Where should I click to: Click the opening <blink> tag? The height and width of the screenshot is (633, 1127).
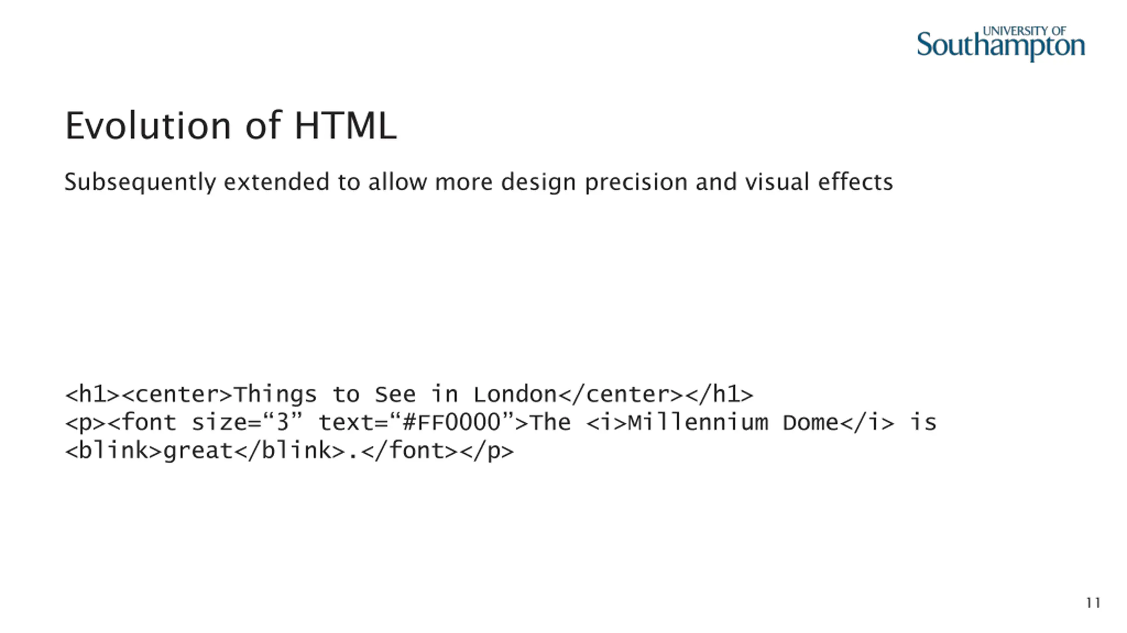click(x=114, y=451)
